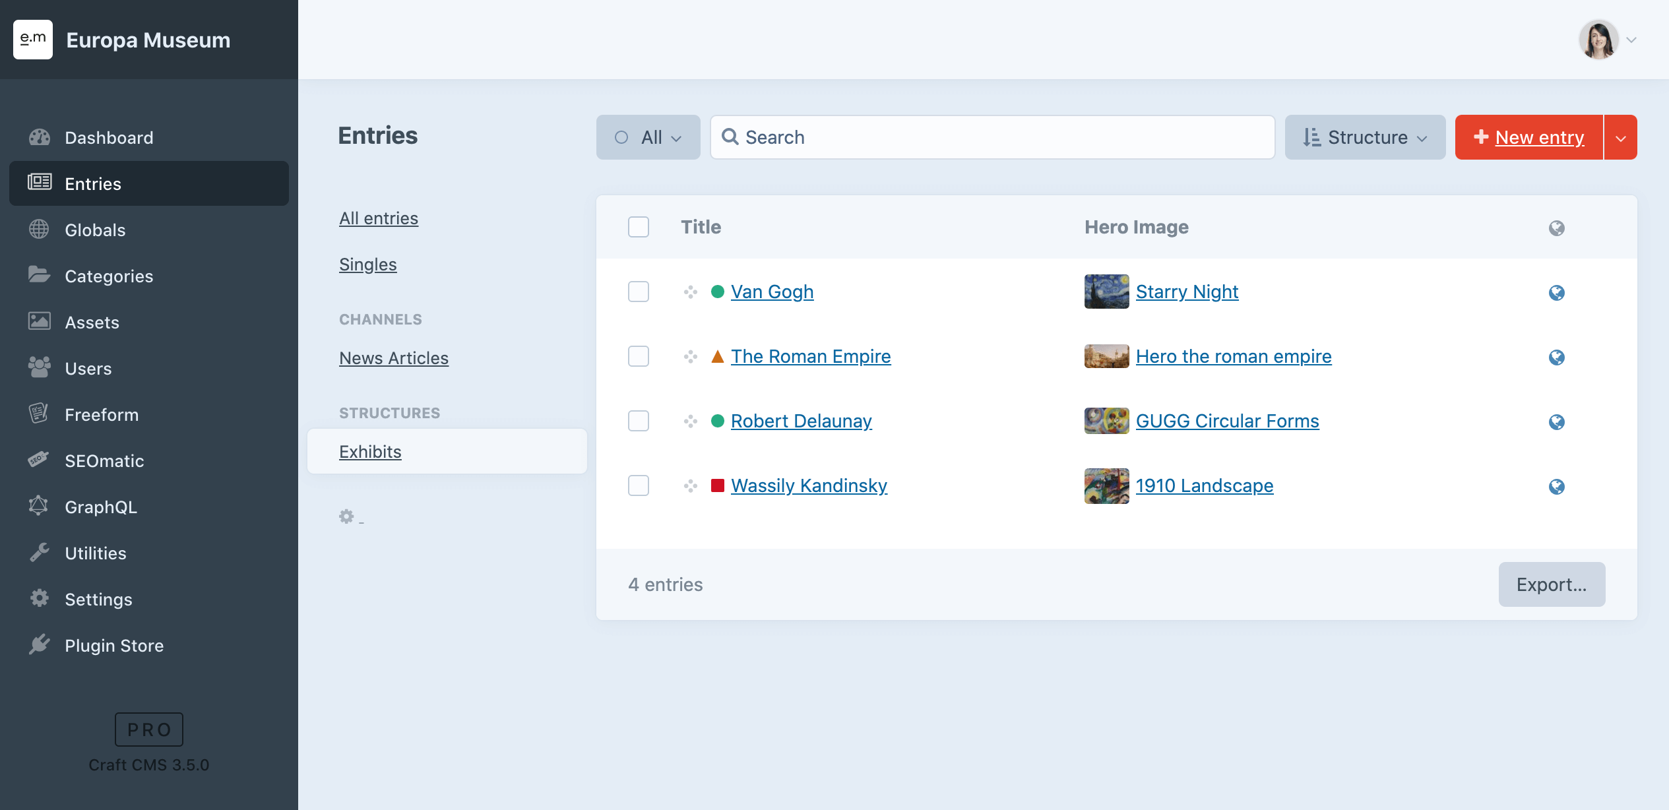Click the Settings gear icon in sidebar
Image resolution: width=1669 pixels, height=810 pixels.
(x=39, y=598)
